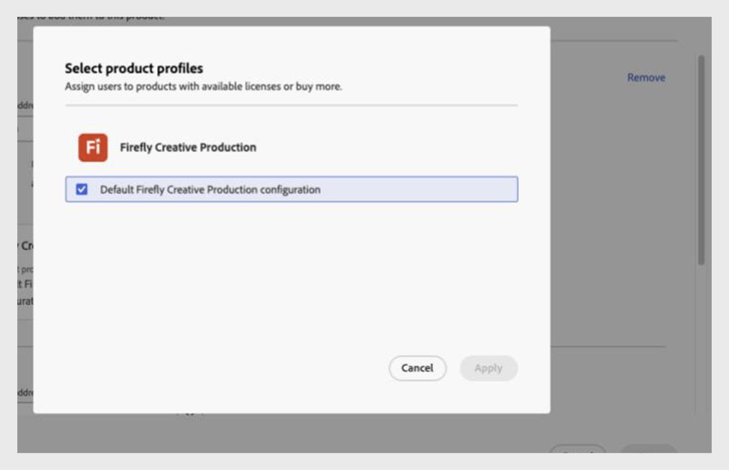Click the background page vertical scrollbar
The width and height of the screenshot is (729, 470).
tap(701, 160)
